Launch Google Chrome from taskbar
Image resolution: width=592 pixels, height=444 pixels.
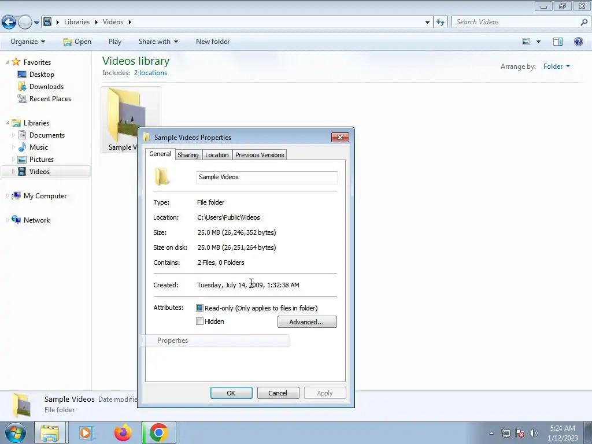coord(159,432)
